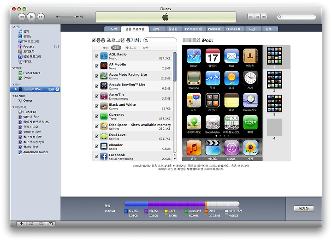Go to previous track
Image resolution: width=332 pixels, height=241 pixels.
pos(22,17)
